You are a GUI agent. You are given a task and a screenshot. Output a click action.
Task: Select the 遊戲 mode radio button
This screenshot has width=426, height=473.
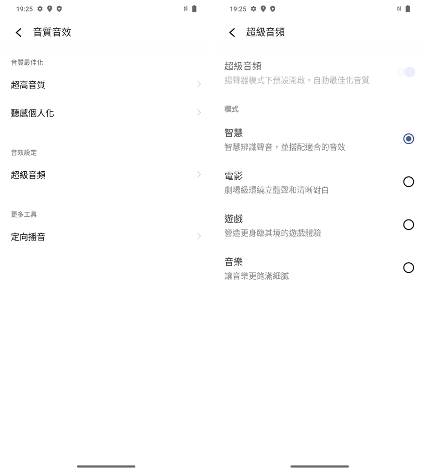[408, 225]
